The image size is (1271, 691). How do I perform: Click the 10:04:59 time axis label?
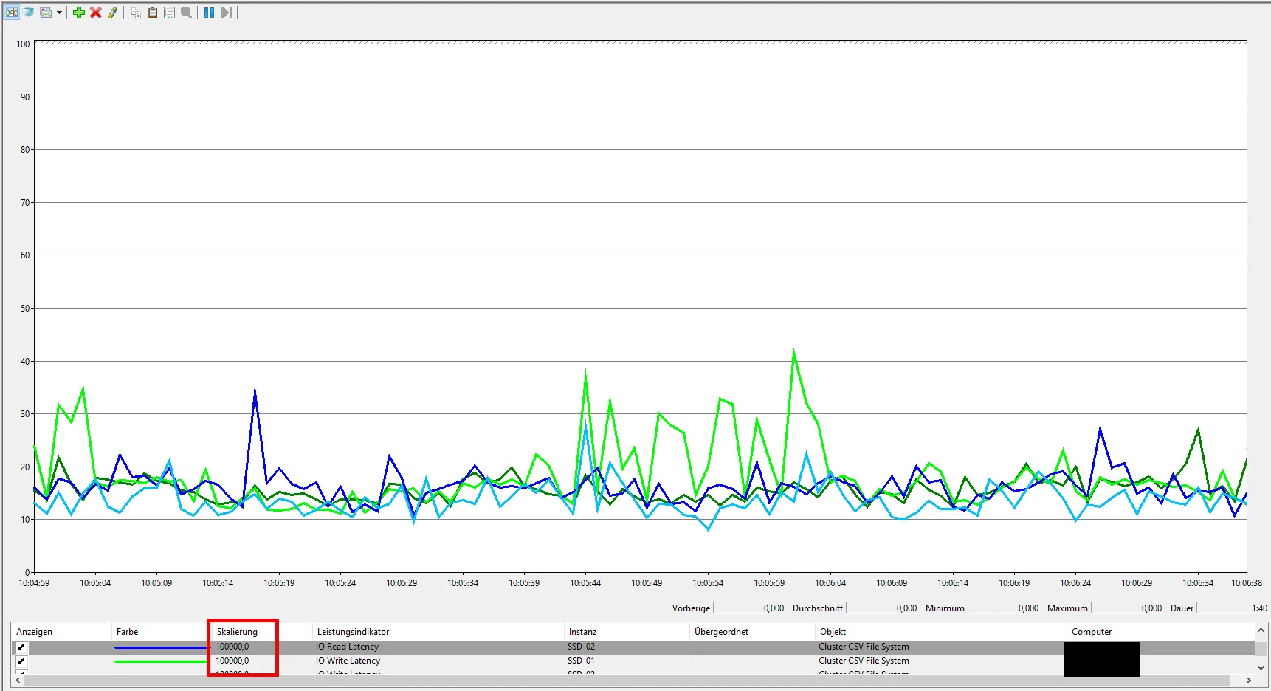tap(34, 583)
